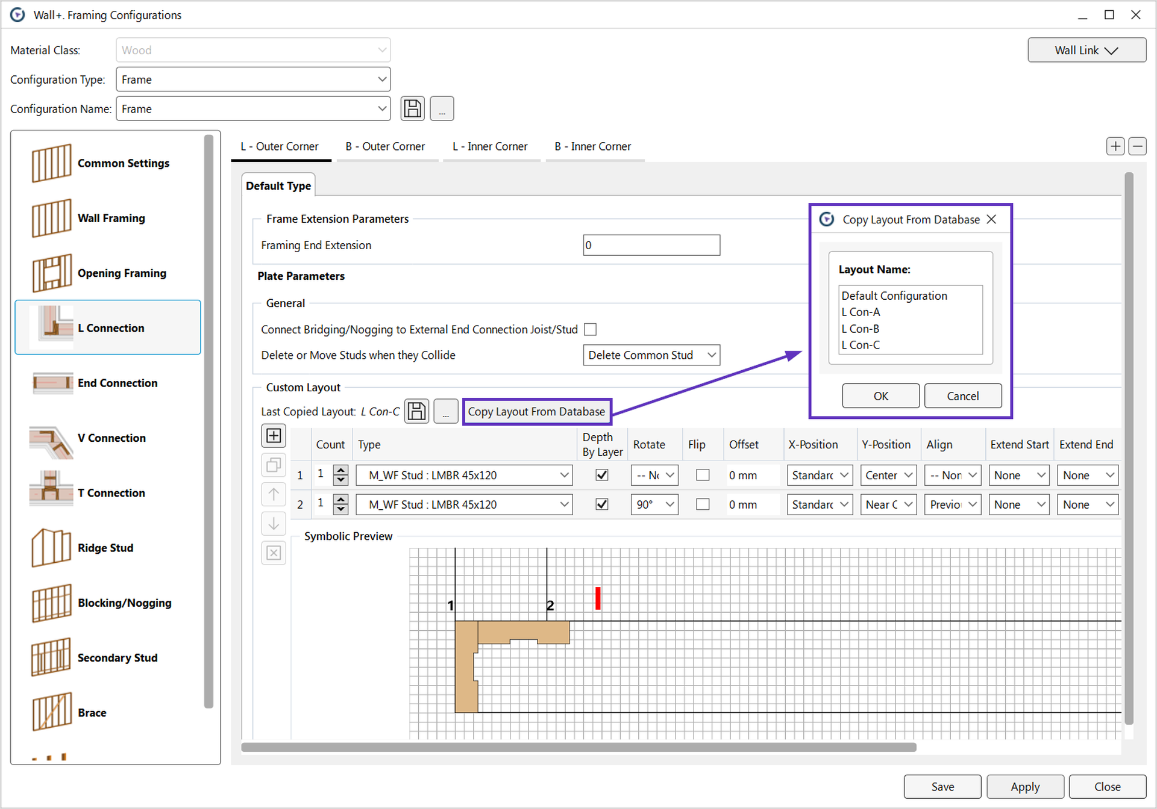
Task: Add a new layout row with plus icon
Action: (274, 435)
